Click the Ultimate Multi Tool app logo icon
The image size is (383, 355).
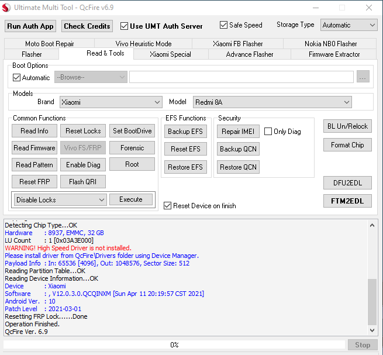tap(6, 8)
